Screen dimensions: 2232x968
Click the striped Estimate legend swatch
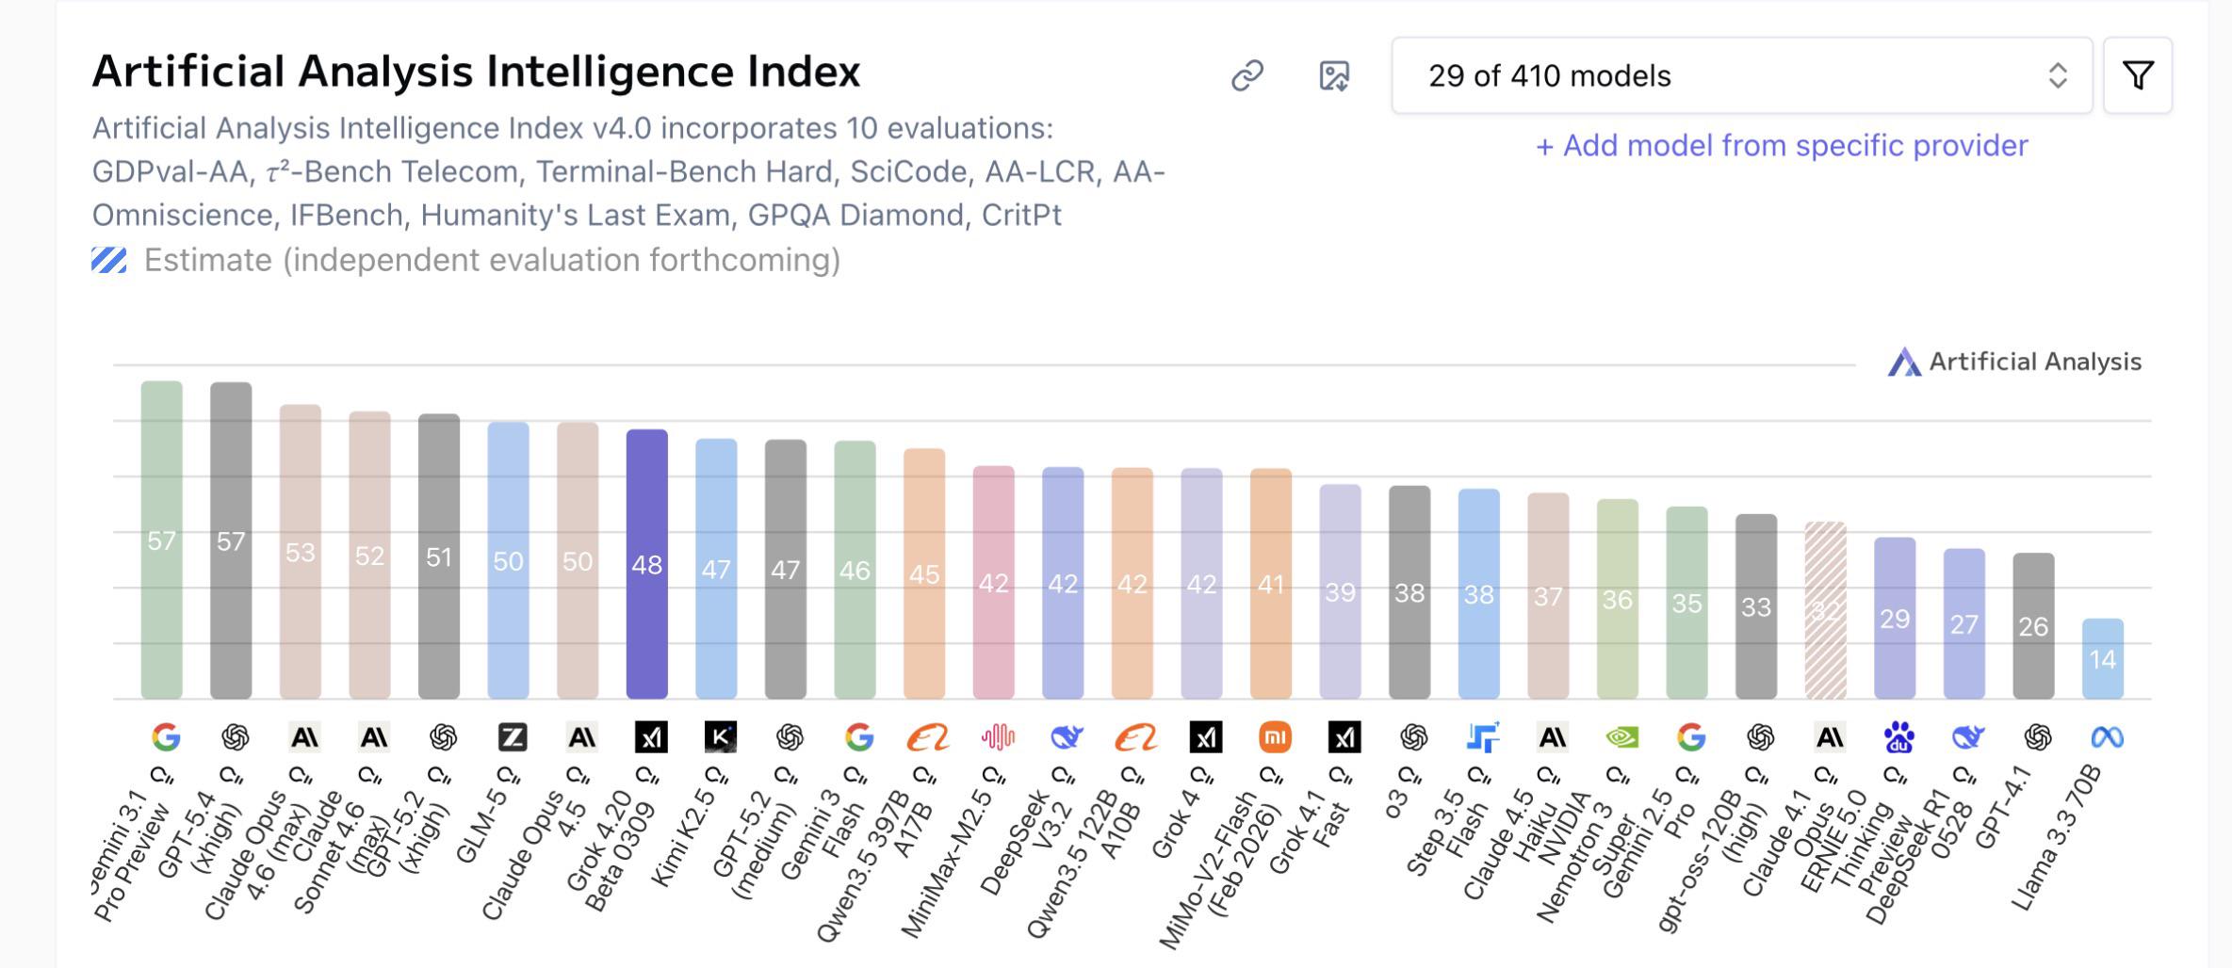pos(109,260)
